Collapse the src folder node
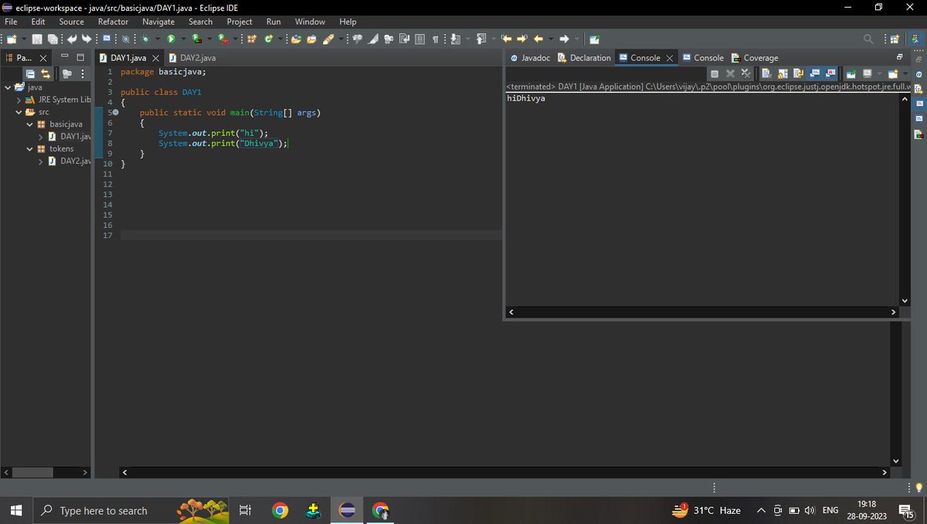The image size is (927, 524). (x=19, y=112)
